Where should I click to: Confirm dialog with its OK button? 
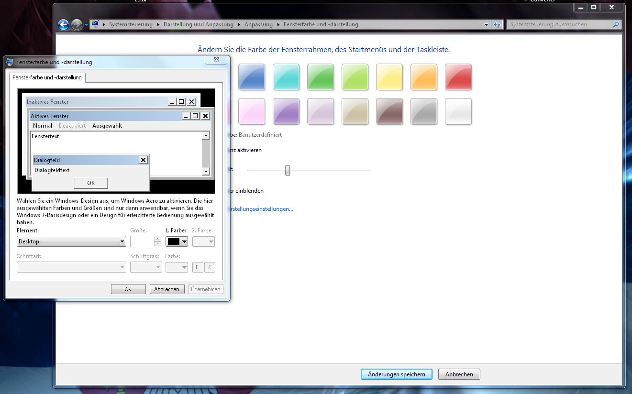click(128, 289)
